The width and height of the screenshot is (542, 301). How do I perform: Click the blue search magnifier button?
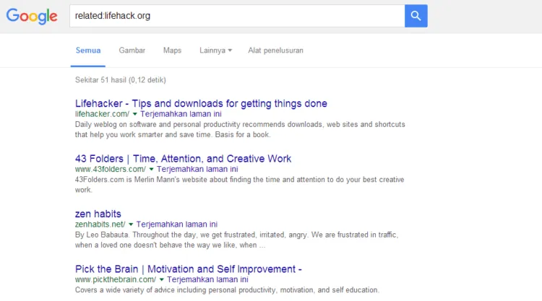pos(416,16)
